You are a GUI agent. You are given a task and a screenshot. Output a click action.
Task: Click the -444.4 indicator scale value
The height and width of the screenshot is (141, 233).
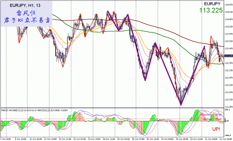tap(228, 135)
